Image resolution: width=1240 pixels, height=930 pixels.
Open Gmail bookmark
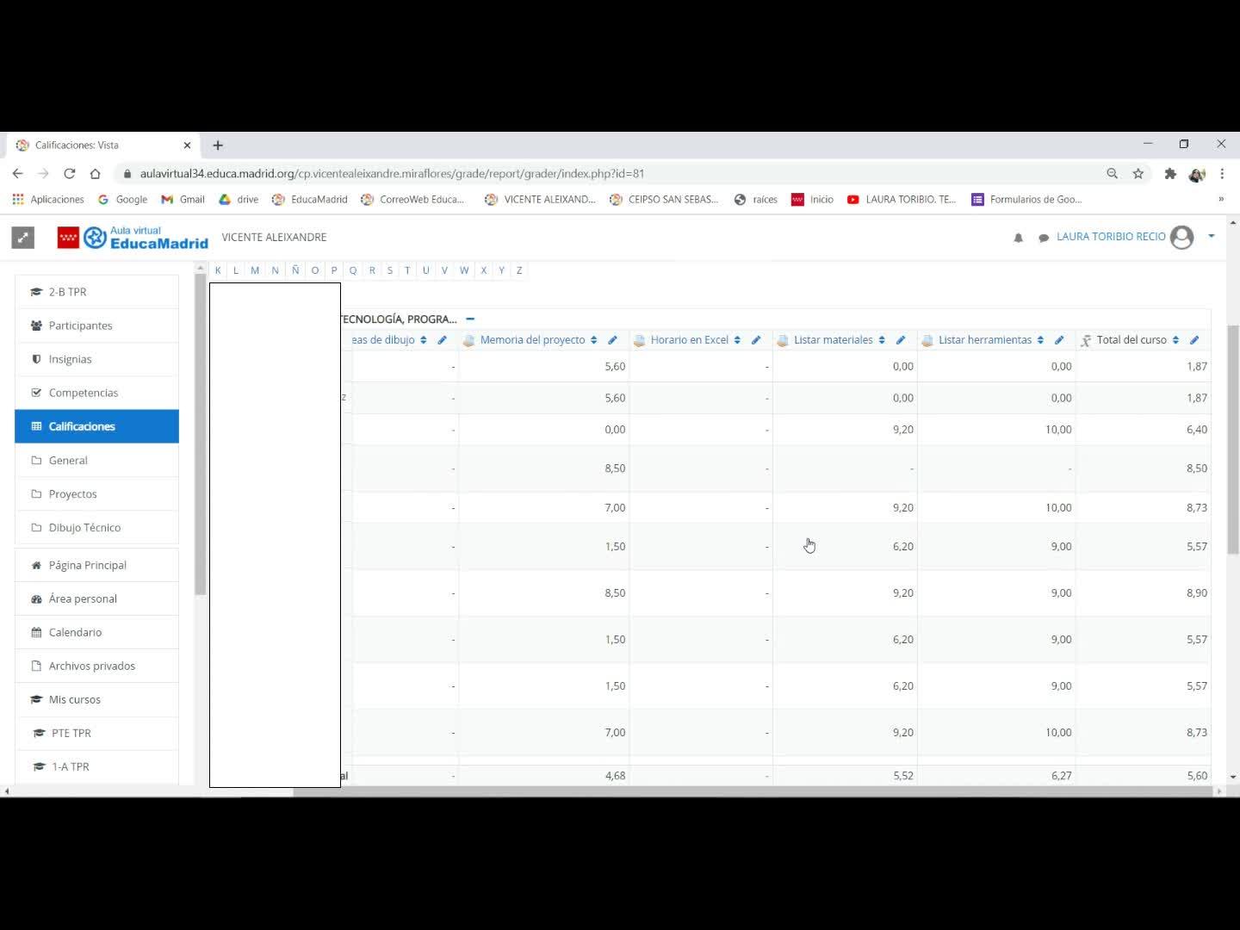[x=183, y=199]
